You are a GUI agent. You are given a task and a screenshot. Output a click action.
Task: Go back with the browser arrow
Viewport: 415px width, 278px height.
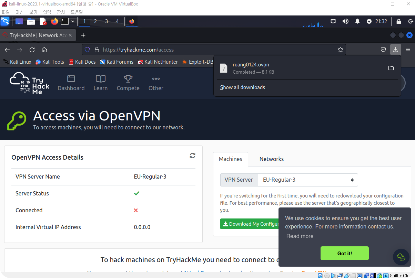coord(7,50)
